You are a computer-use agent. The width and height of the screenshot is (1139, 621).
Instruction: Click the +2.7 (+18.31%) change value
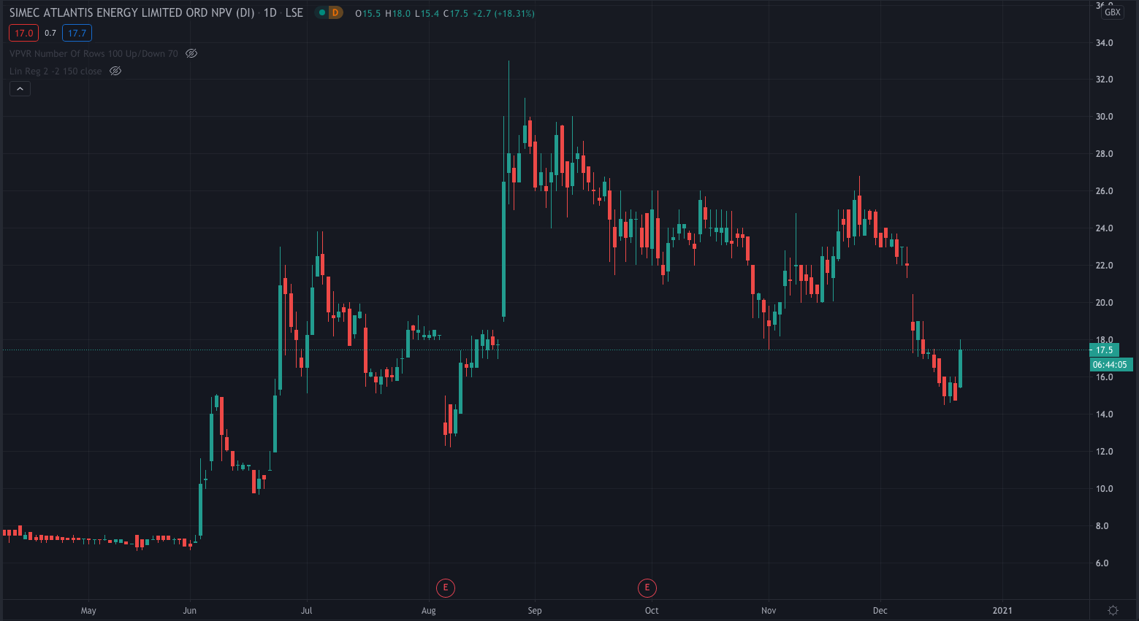click(503, 13)
